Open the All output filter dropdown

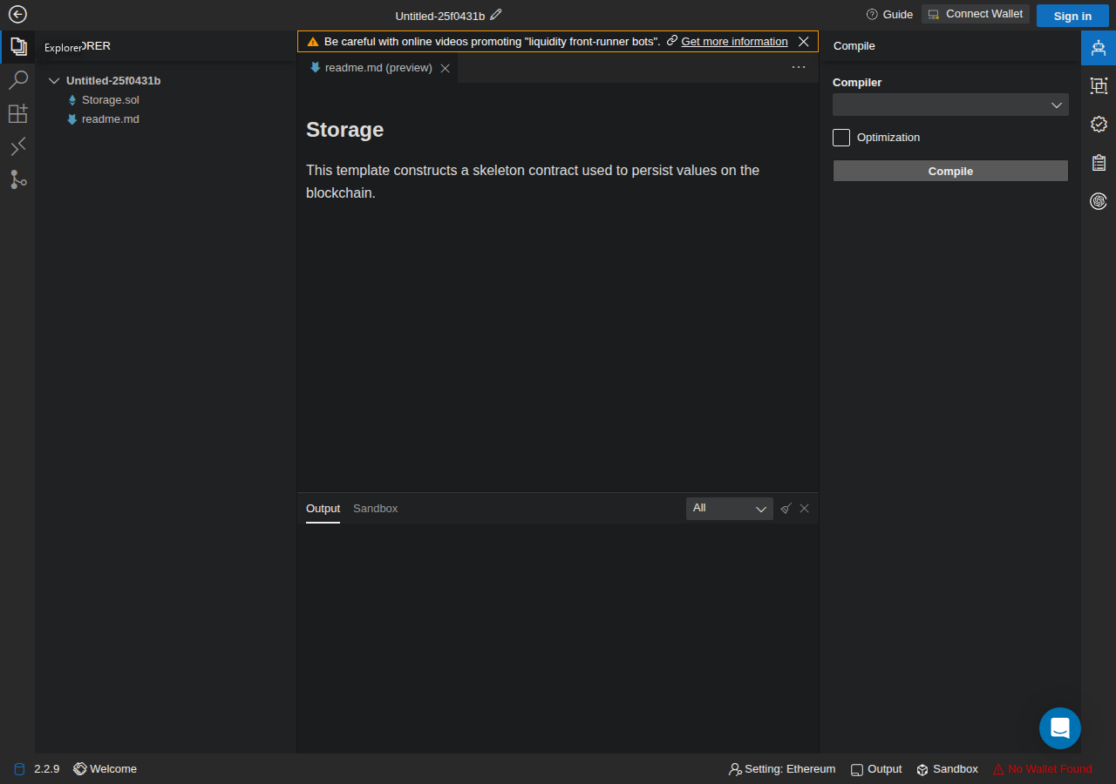[x=730, y=509]
